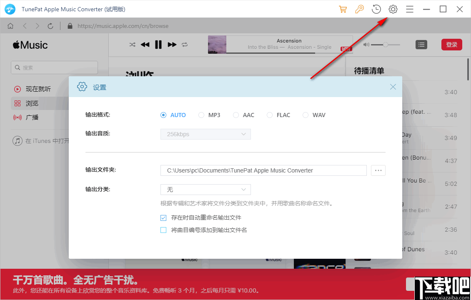471x300 pixels.
Task: Browse for output folder with ... button
Action: pos(378,170)
